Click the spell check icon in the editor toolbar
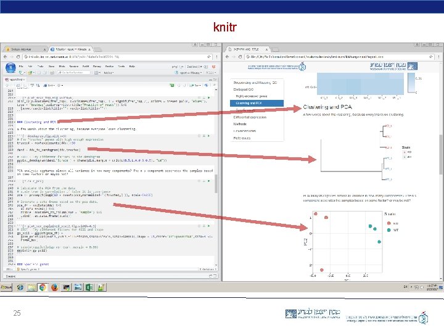Image resolution: width=444 pixels, height=333 pixels. (x=32, y=85)
